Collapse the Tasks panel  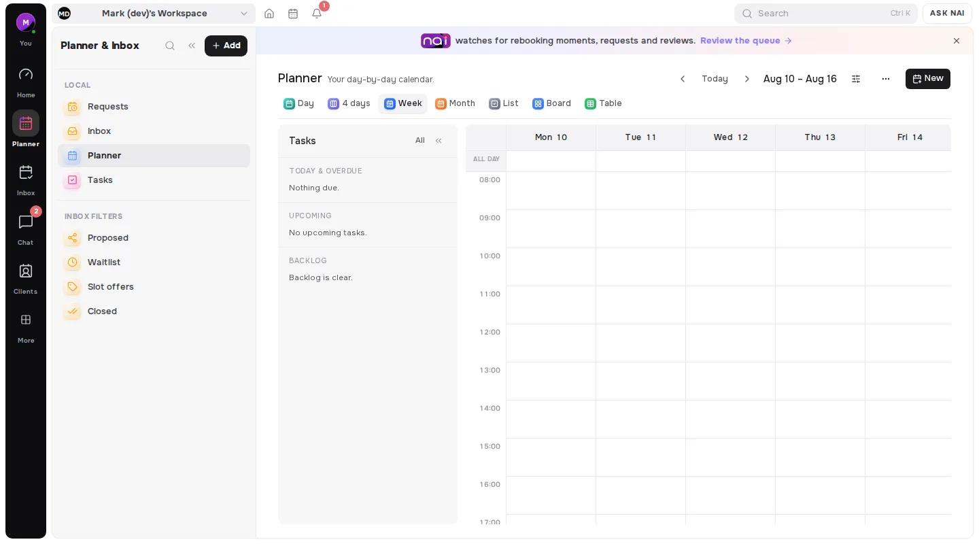pyautogui.click(x=439, y=141)
